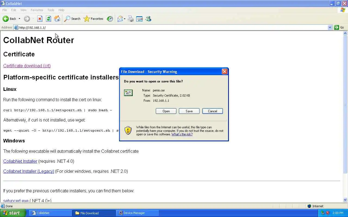348x217 pixels.
Task: Click the Forward arrow icon
Action: coord(27,19)
